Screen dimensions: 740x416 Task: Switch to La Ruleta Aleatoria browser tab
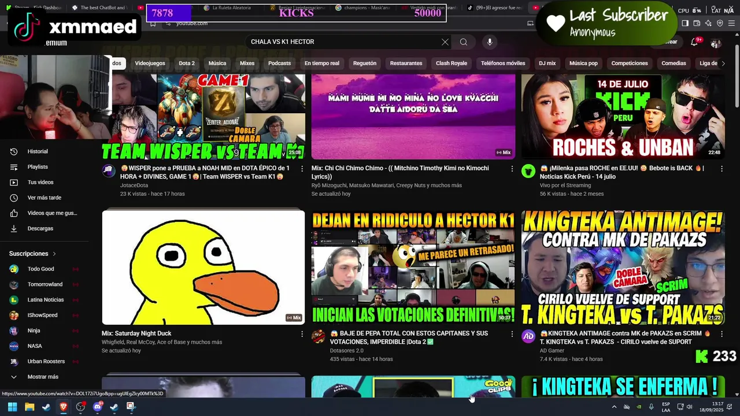(x=231, y=8)
